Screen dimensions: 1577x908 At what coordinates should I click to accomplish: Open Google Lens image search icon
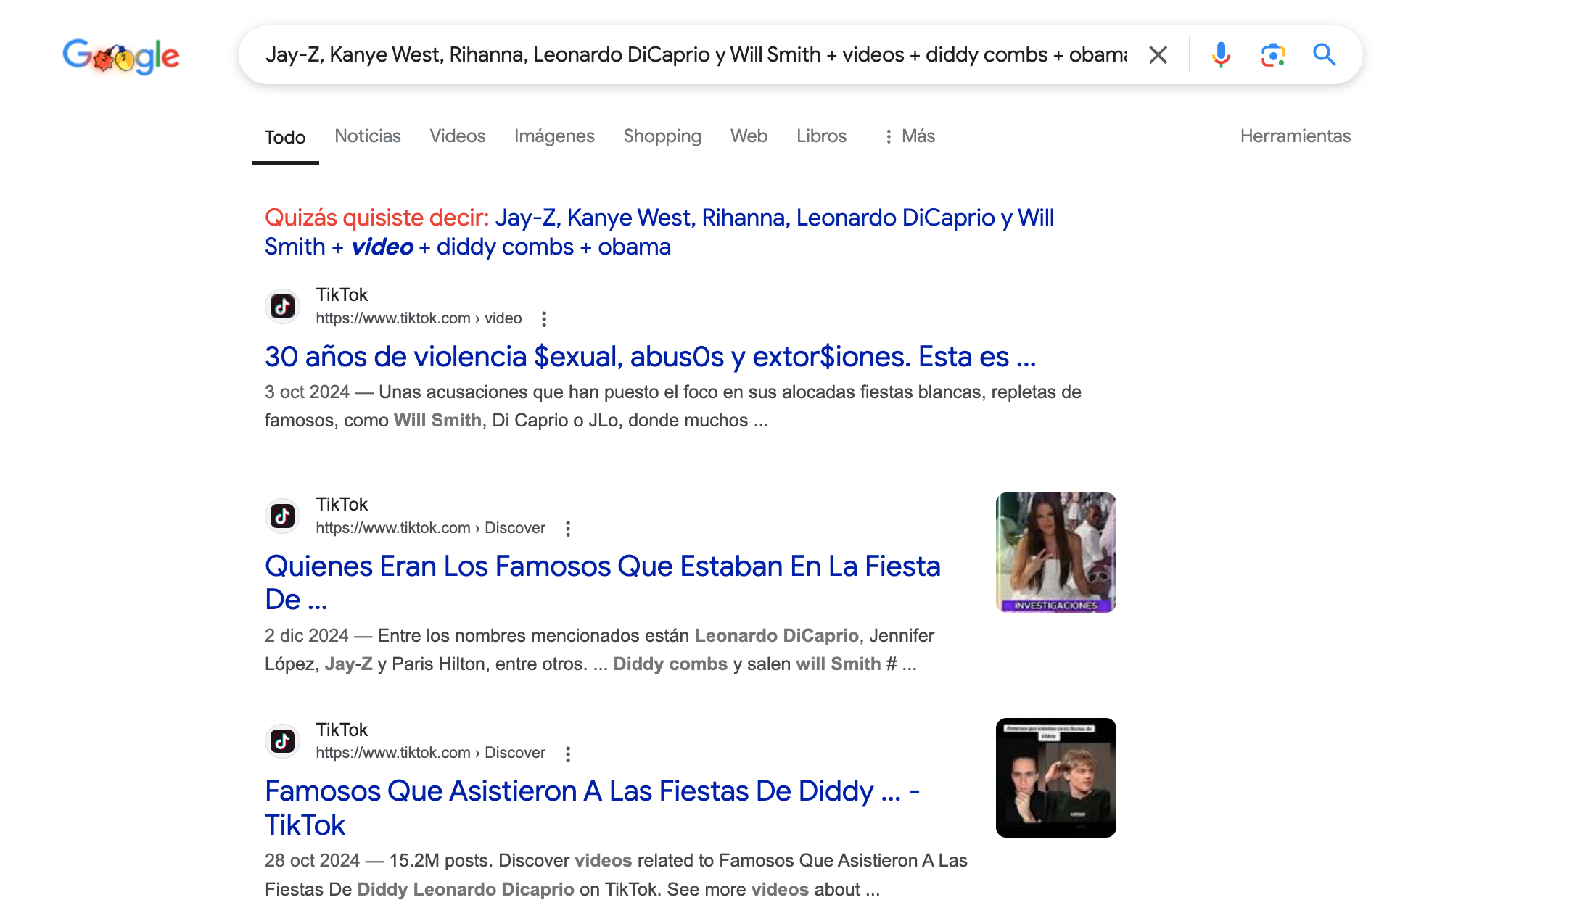click(x=1272, y=55)
